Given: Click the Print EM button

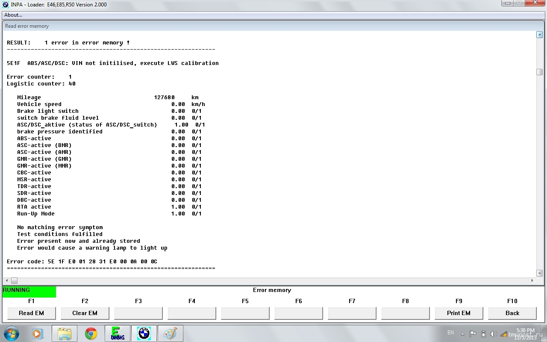Looking at the screenshot, I should (459, 313).
